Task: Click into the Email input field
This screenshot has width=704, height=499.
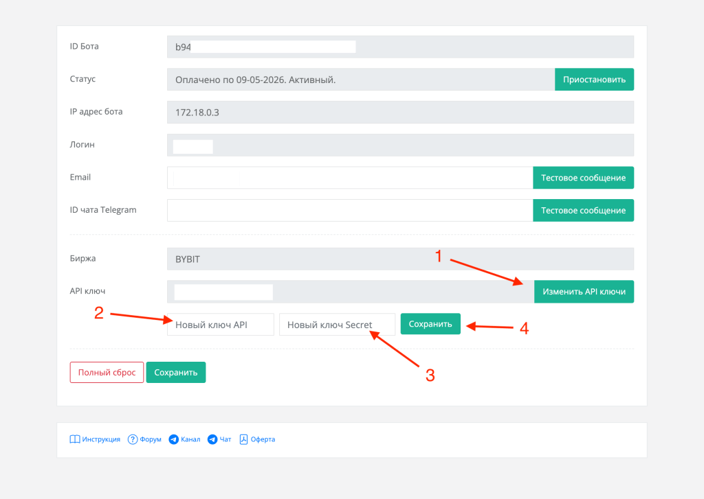Action: 385,178
